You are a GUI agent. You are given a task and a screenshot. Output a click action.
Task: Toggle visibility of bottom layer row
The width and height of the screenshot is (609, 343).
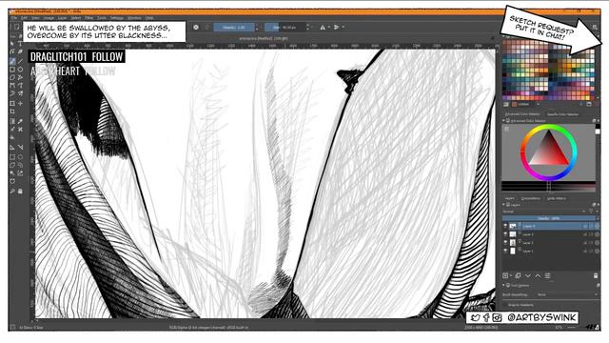click(505, 252)
